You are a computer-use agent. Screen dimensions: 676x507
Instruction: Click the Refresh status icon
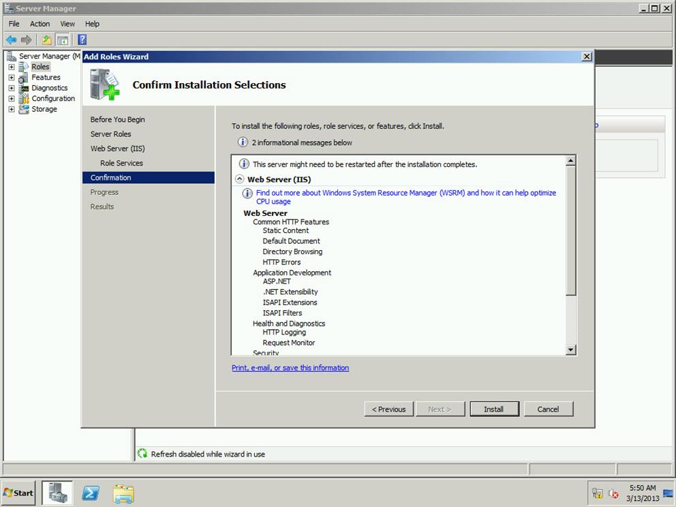(142, 453)
